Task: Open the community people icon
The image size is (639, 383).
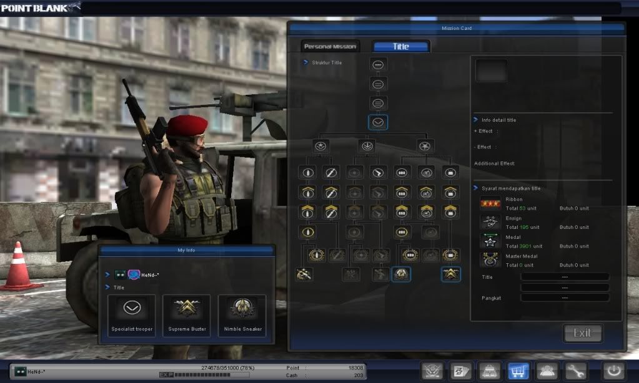Action: pyautogui.click(x=547, y=371)
